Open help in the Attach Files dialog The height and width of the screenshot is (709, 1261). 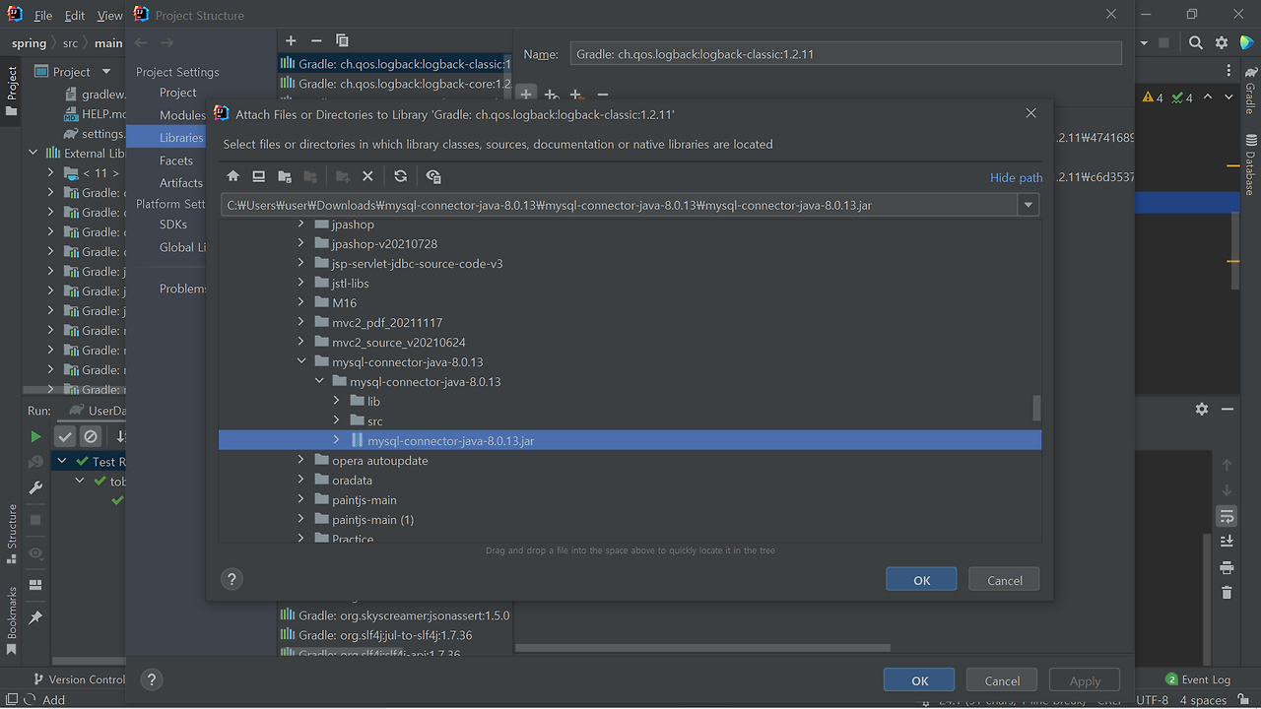click(232, 579)
